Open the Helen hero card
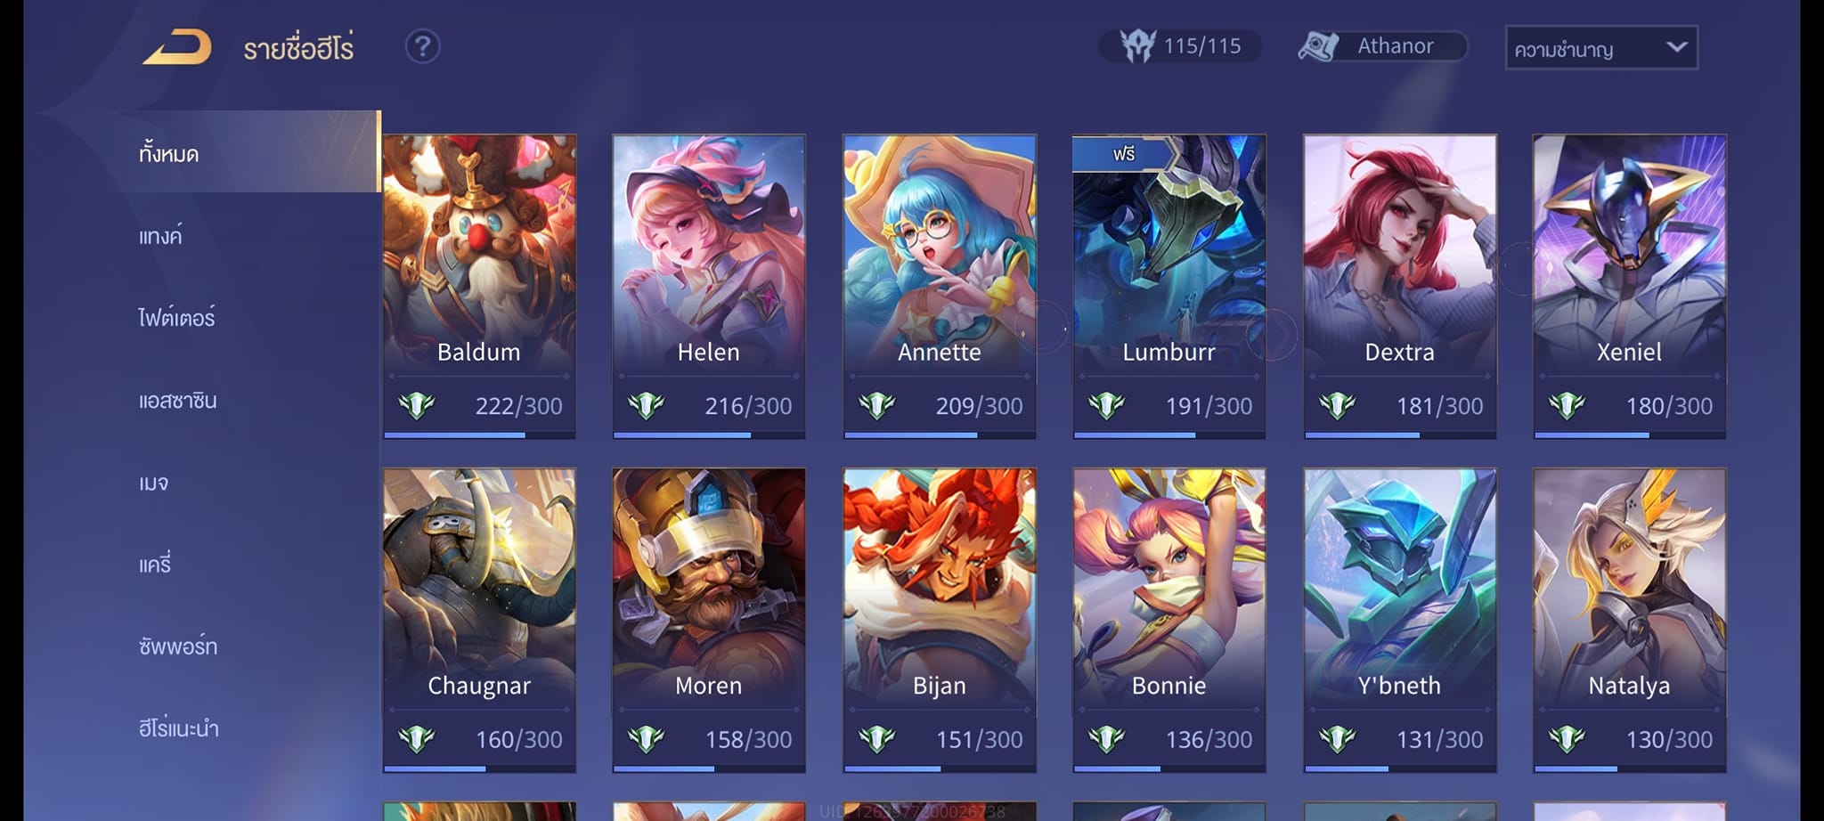The width and height of the screenshot is (1824, 821). [x=709, y=286]
